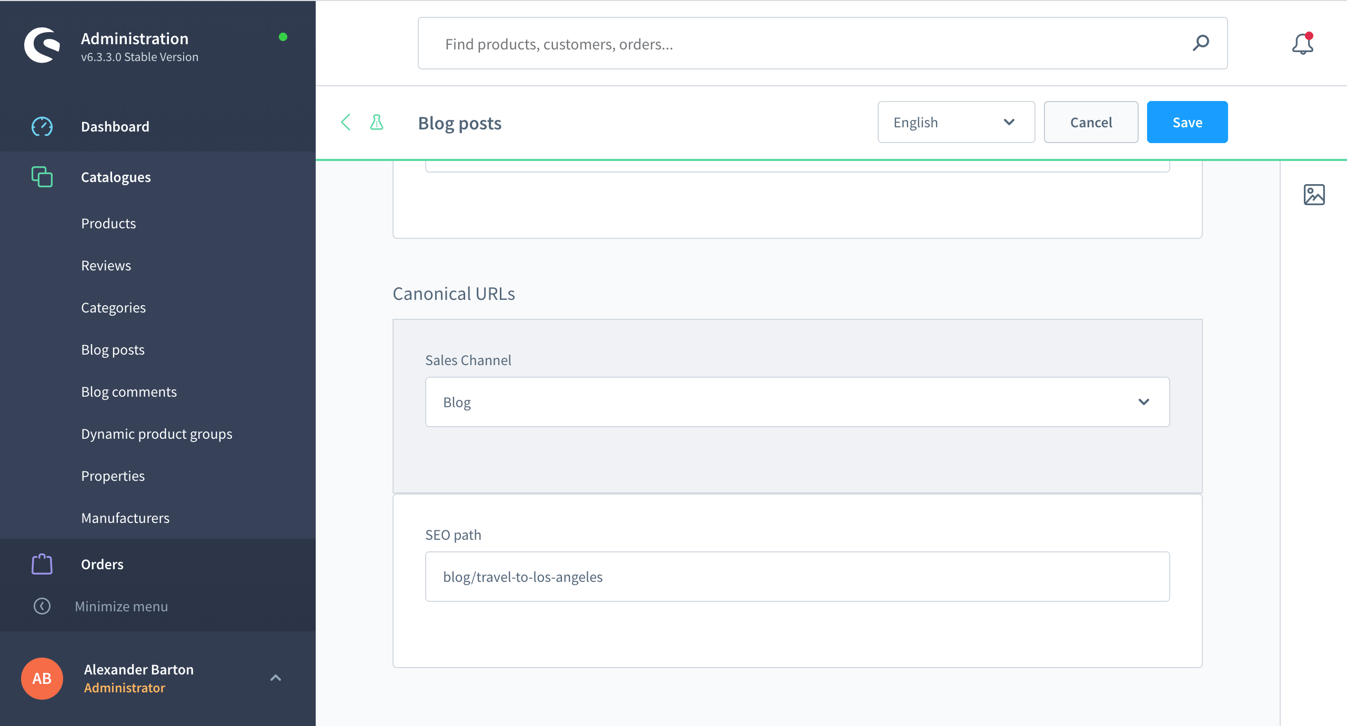Click the Cancel button
This screenshot has height=726, width=1347.
1090,122
